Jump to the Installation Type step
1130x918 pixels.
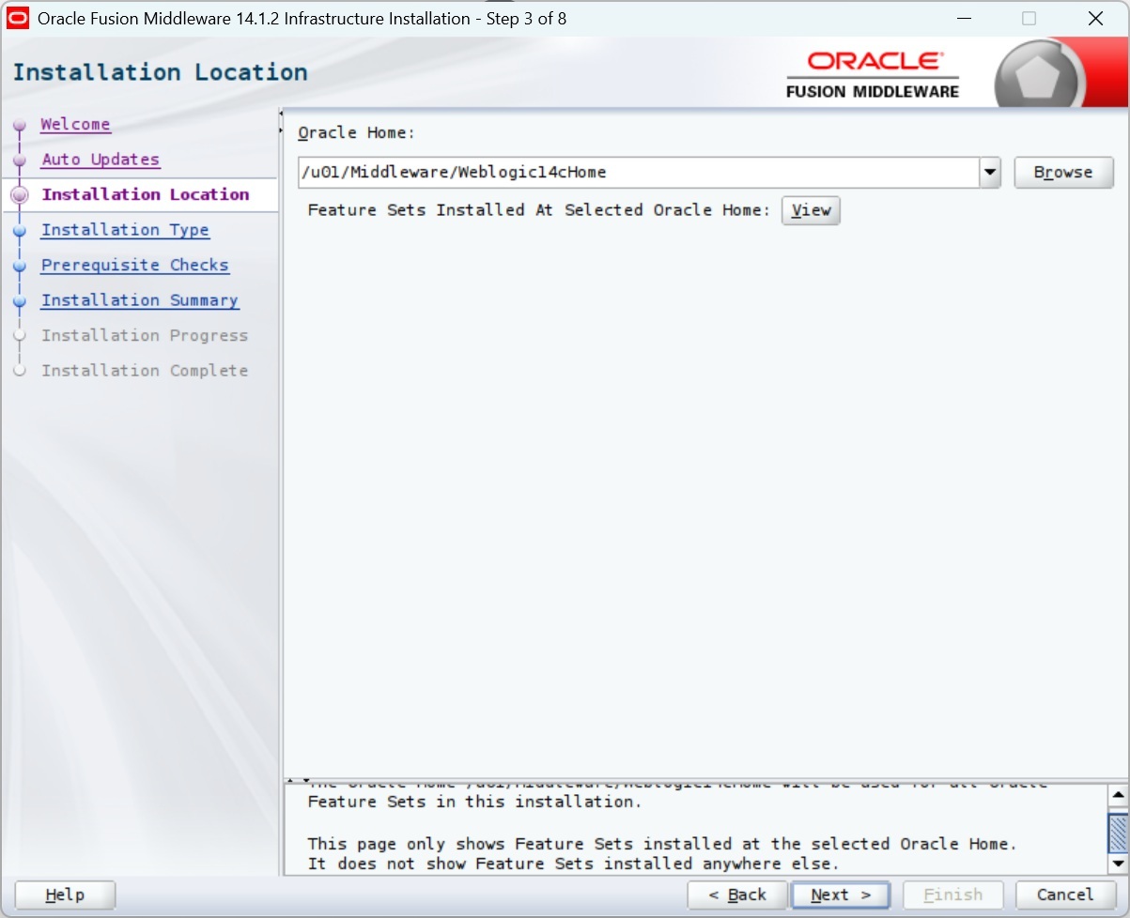coord(125,230)
